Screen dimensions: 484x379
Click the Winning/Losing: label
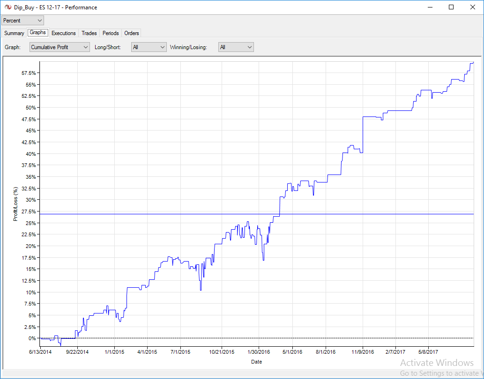coord(188,47)
